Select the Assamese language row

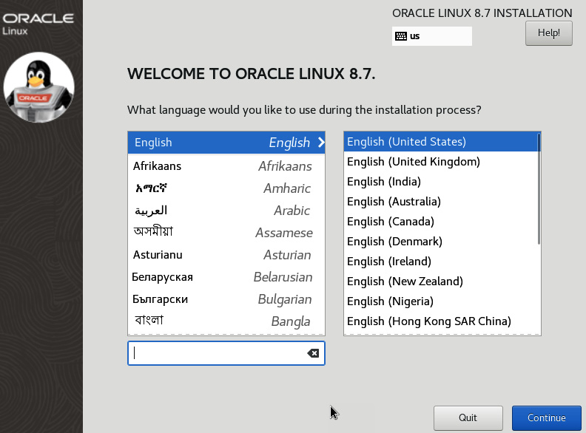pos(226,233)
